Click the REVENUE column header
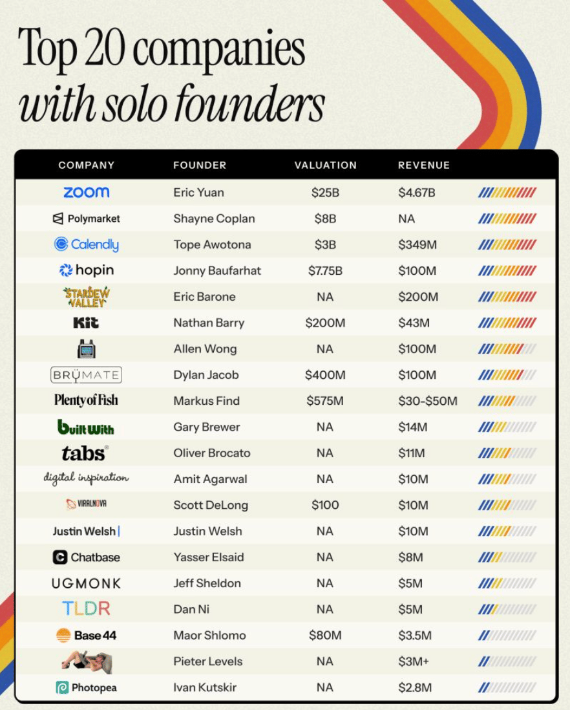Viewport: 570px width, 710px height. pos(424,166)
